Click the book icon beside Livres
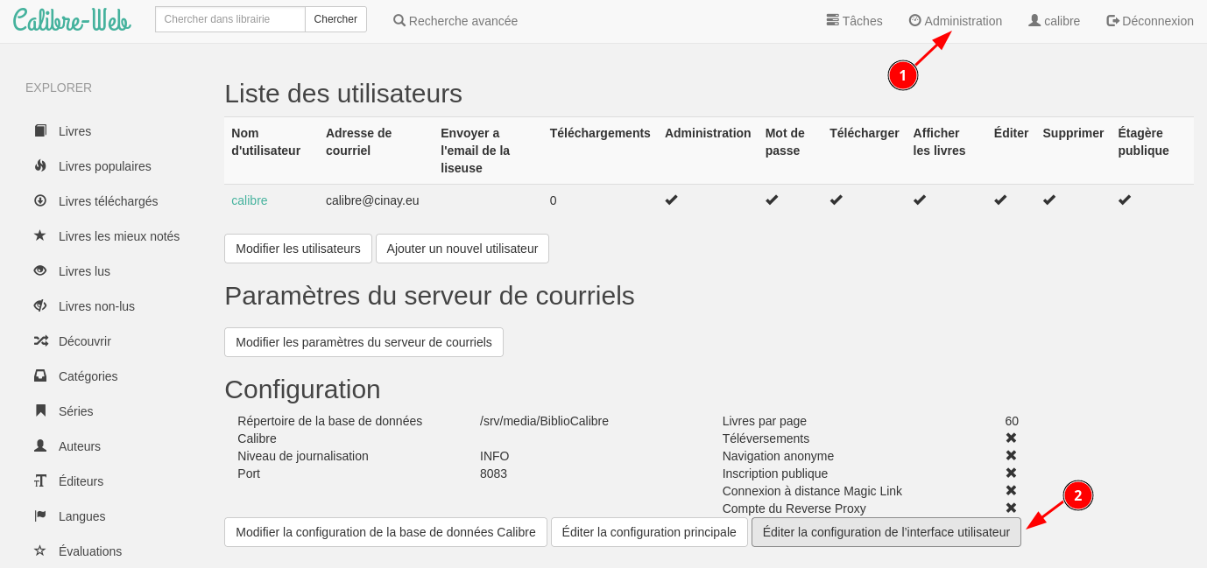This screenshot has width=1207, height=568. (x=40, y=131)
